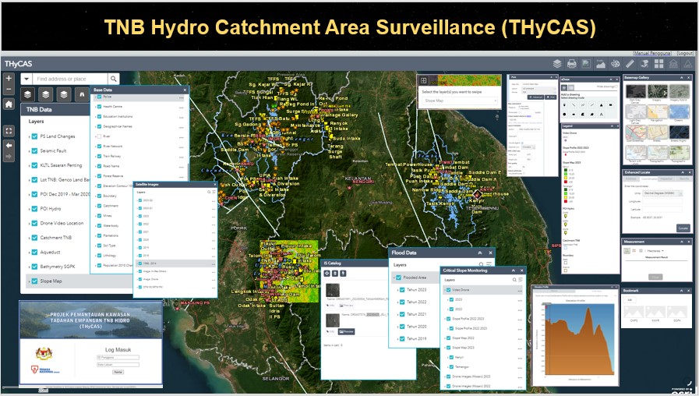Image resolution: width=699 pixels, height=396 pixels.
Task: Click Locate button in Enhanced Locate
Action: tap(683, 228)
